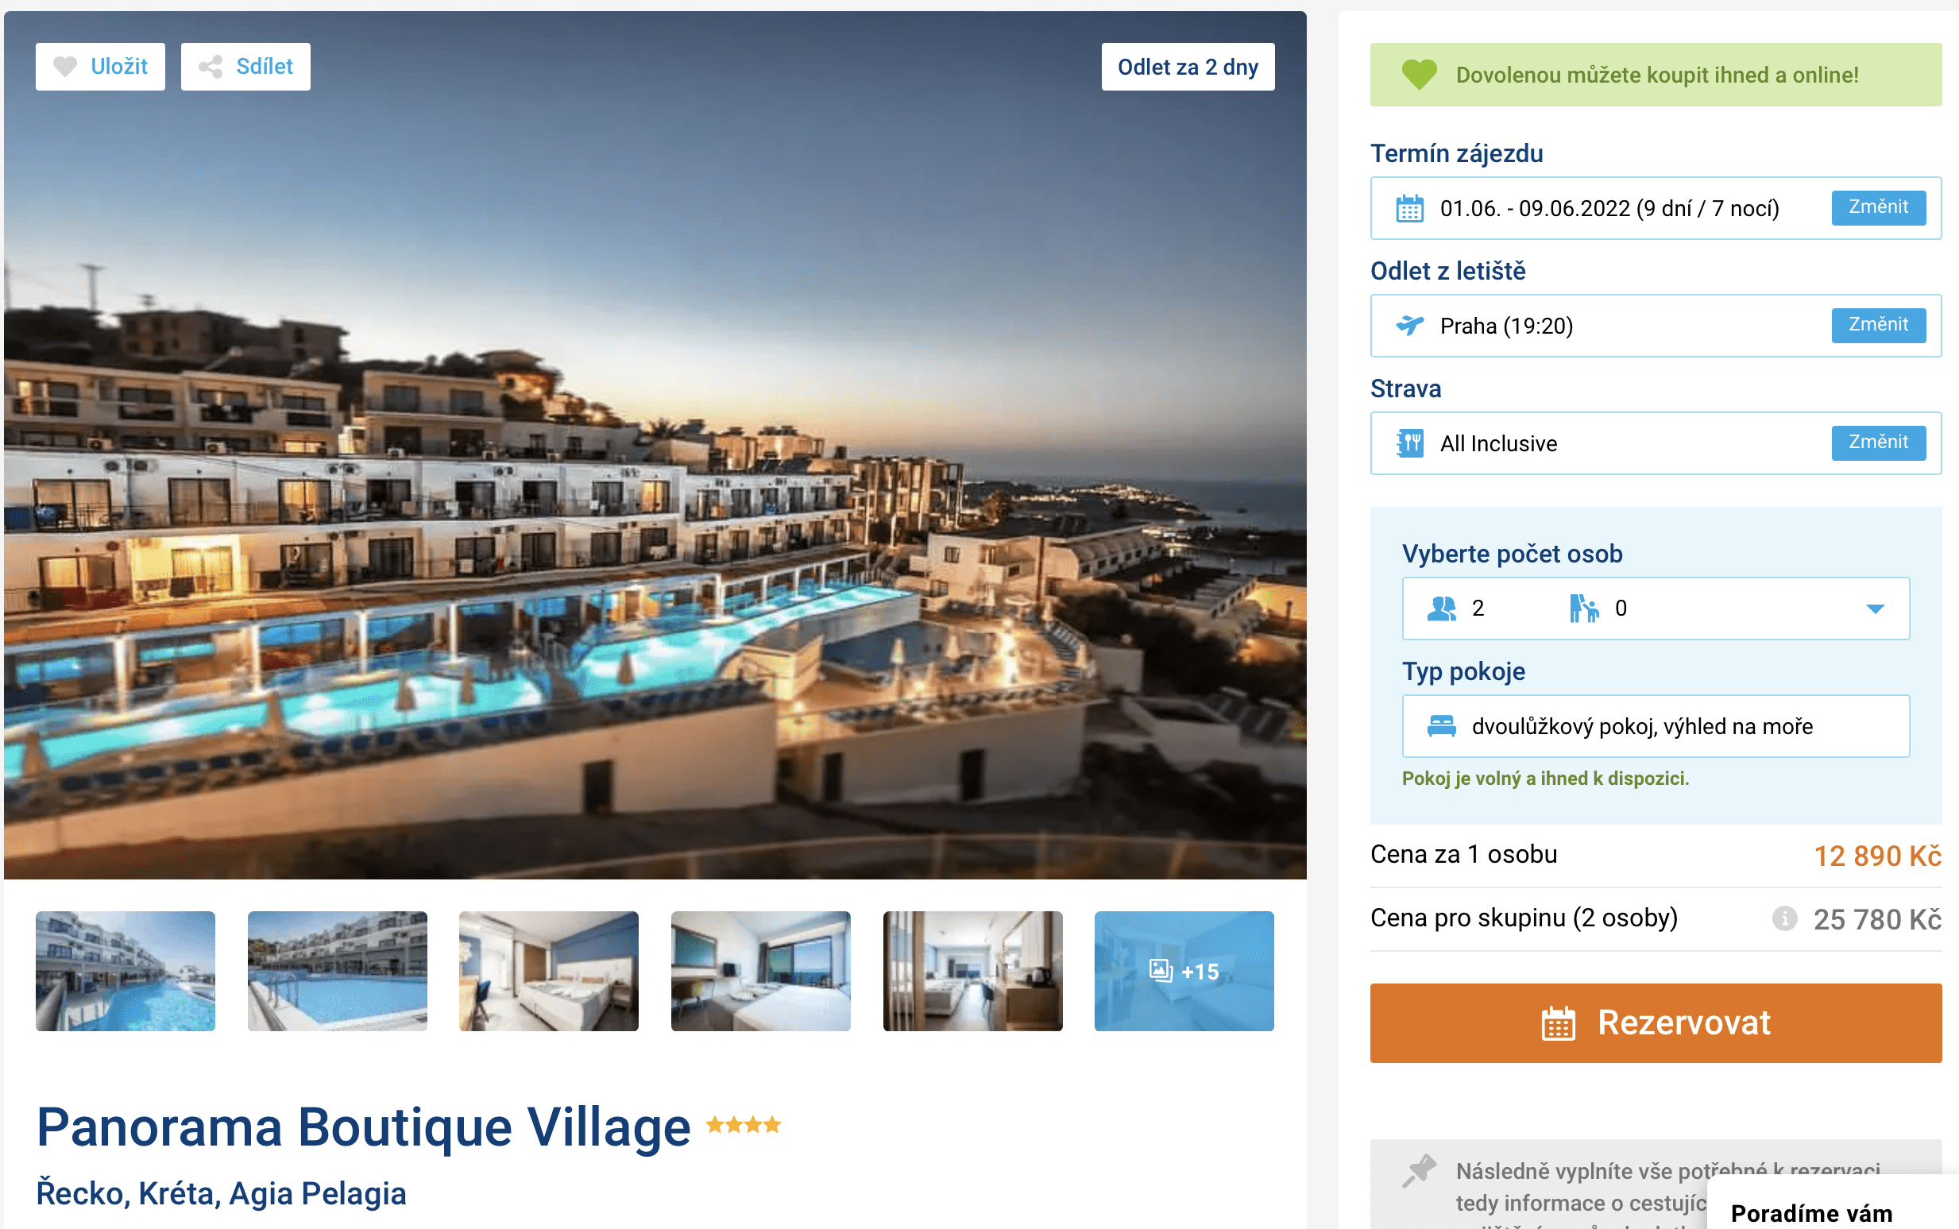
Task: Change the meal plan with Změnit
Action: pos(1878,443)
